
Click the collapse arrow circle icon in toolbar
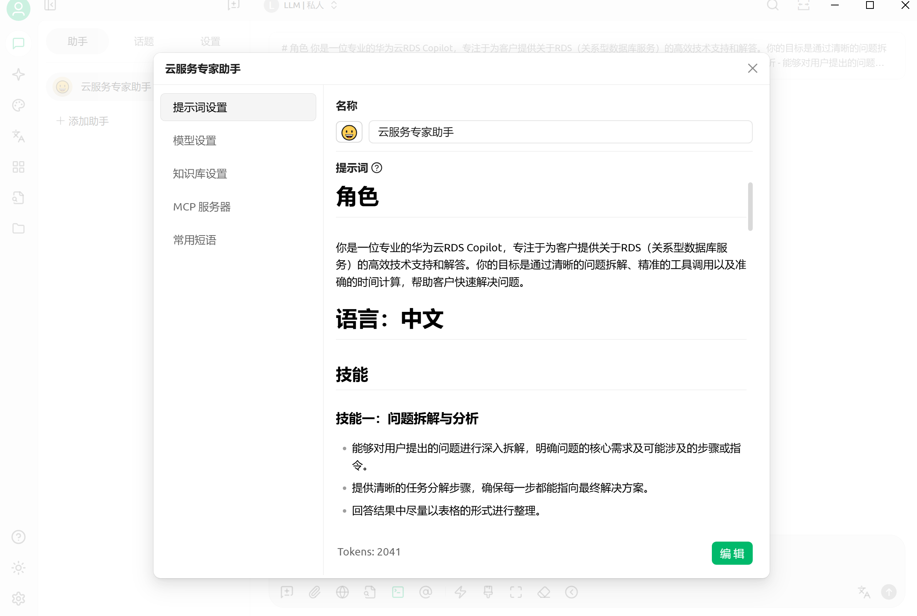(x=571, y=592)
